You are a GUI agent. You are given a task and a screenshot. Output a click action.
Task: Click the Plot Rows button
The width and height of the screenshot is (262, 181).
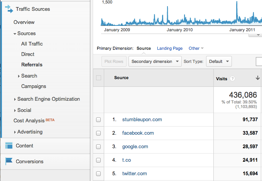(x=114, y=61)
